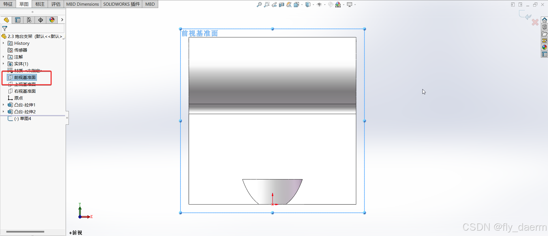Select the 前视基准面 plane in the tree
The image size is (548, 236).
22,77
